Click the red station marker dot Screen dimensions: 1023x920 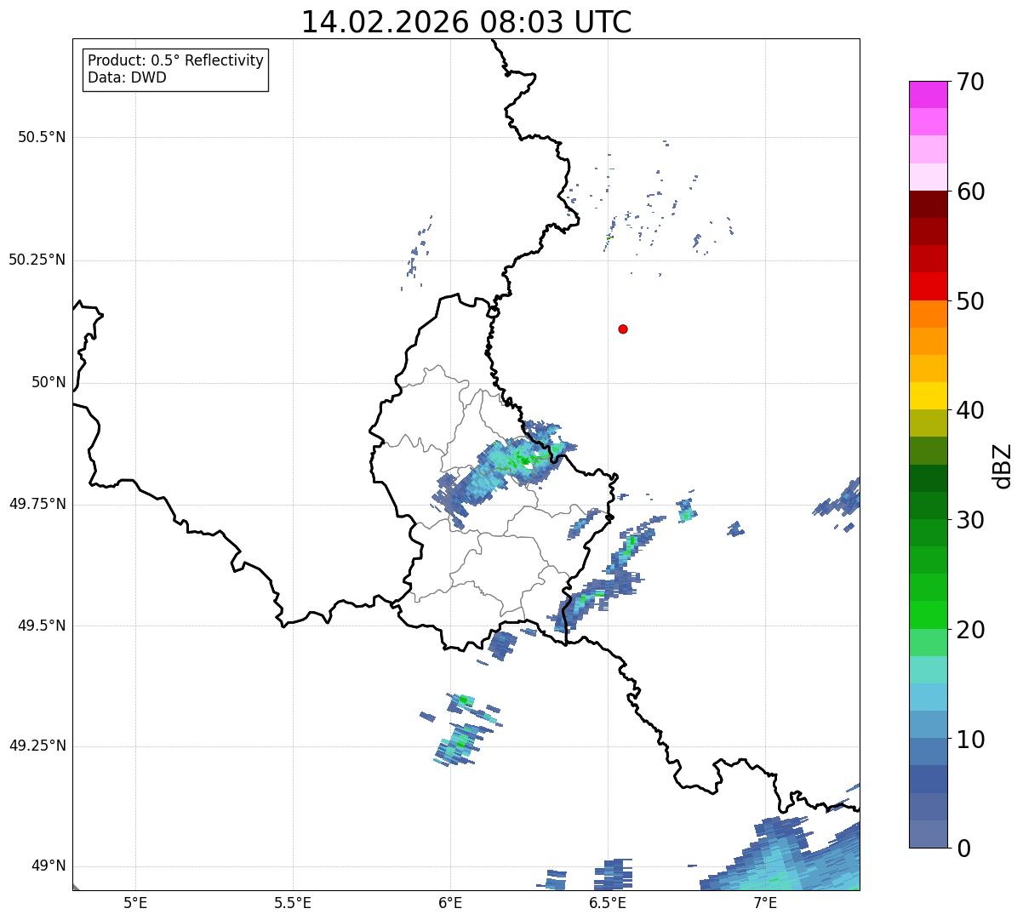623,329
